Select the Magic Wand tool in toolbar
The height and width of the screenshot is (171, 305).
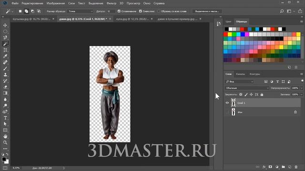tap(5, 44)
